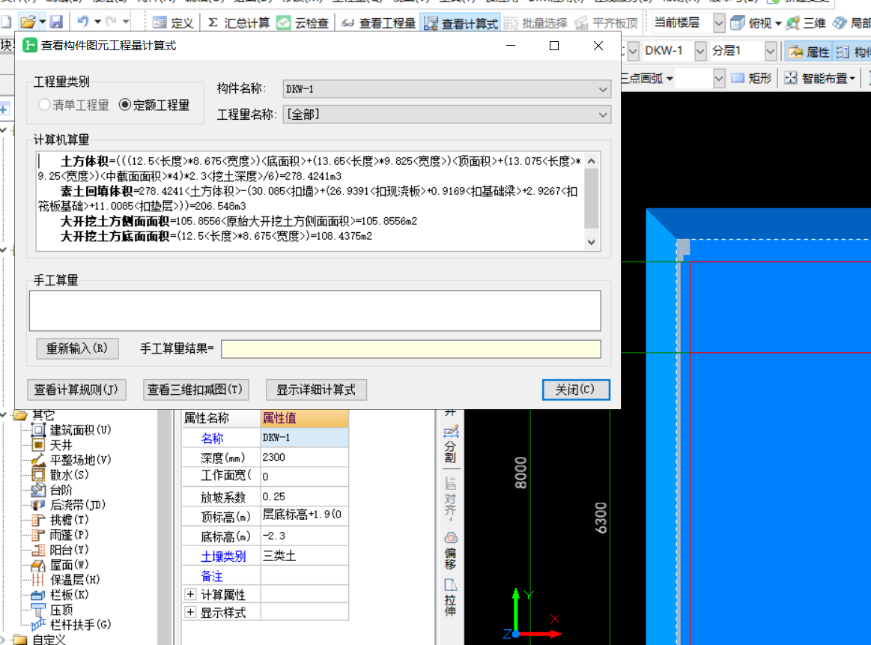Screen dimensions: 871x645
Task: Click the 重新输入(R) button
Action: tap(77, 348)
